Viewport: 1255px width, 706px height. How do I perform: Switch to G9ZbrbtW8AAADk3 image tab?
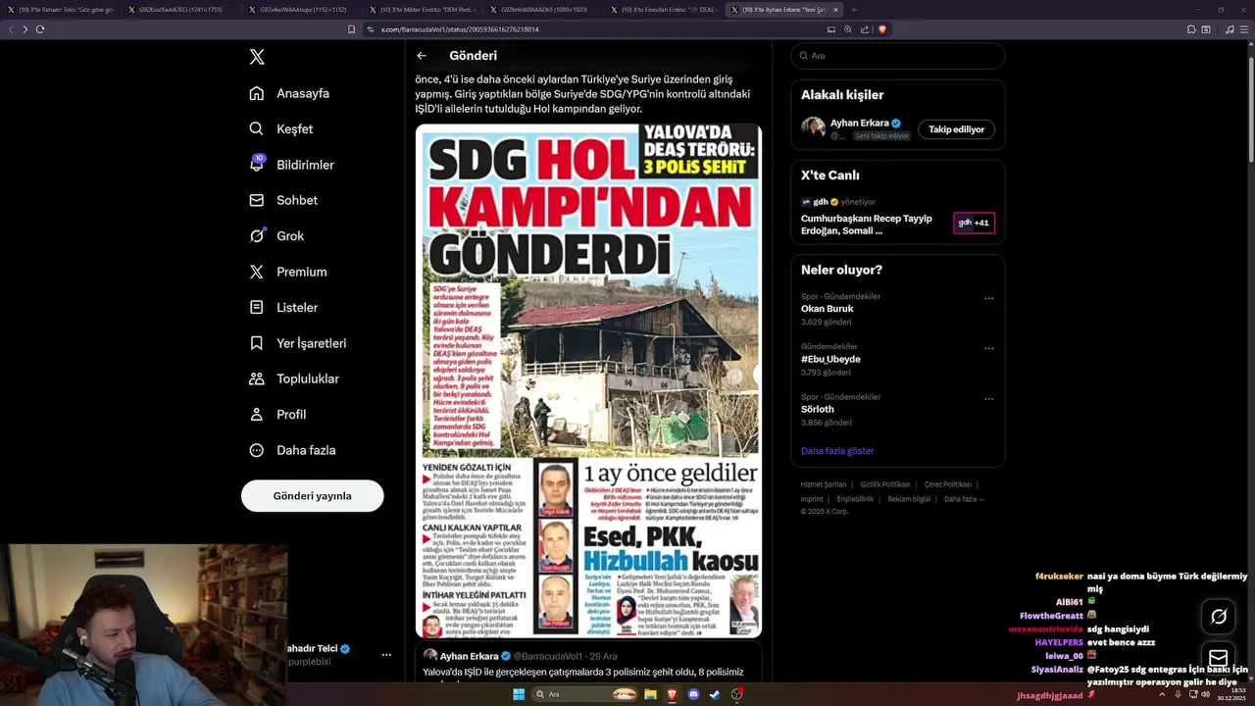click(x=544, y=9)
